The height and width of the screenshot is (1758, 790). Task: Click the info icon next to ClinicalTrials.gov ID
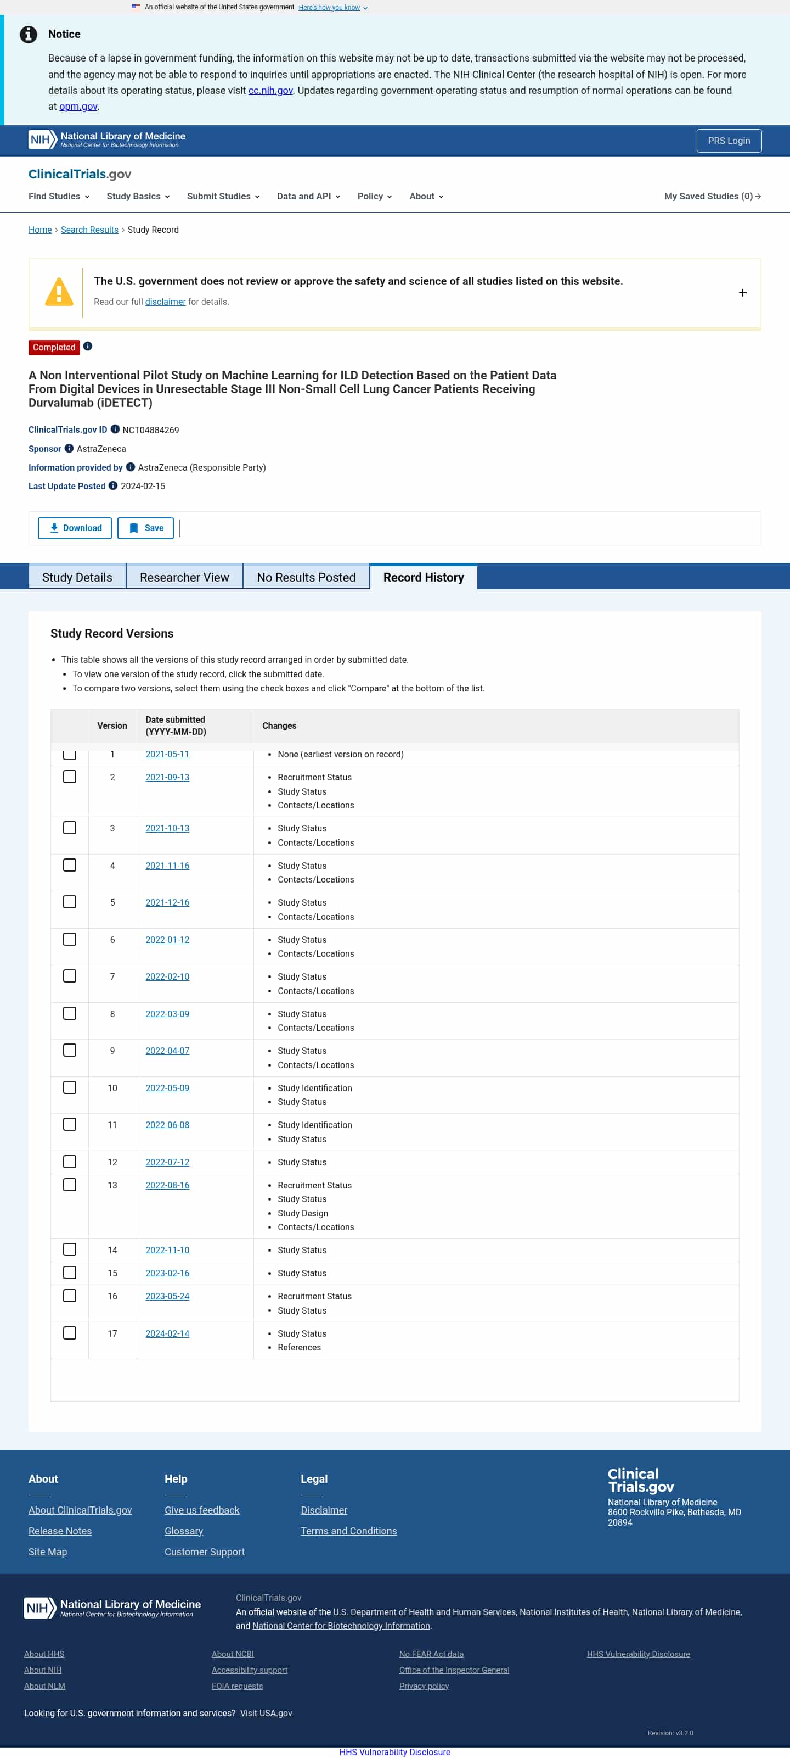coord(115,429)
